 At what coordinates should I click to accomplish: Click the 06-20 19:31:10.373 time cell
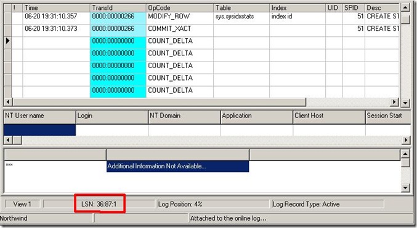56,31
